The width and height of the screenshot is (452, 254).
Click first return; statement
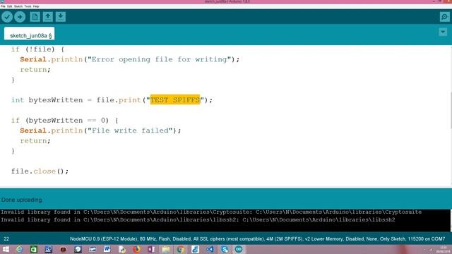35,70
